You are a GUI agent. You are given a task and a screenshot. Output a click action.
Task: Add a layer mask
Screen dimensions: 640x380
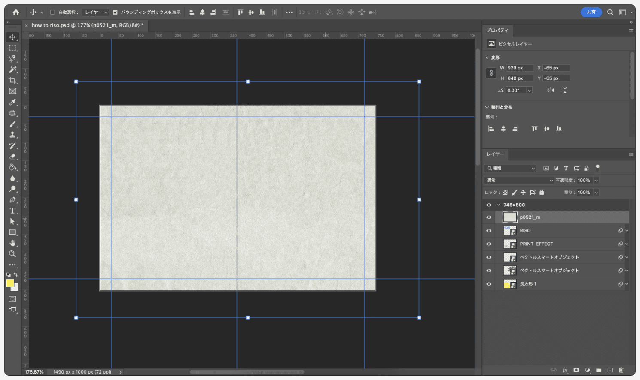(x=576, y=370)
